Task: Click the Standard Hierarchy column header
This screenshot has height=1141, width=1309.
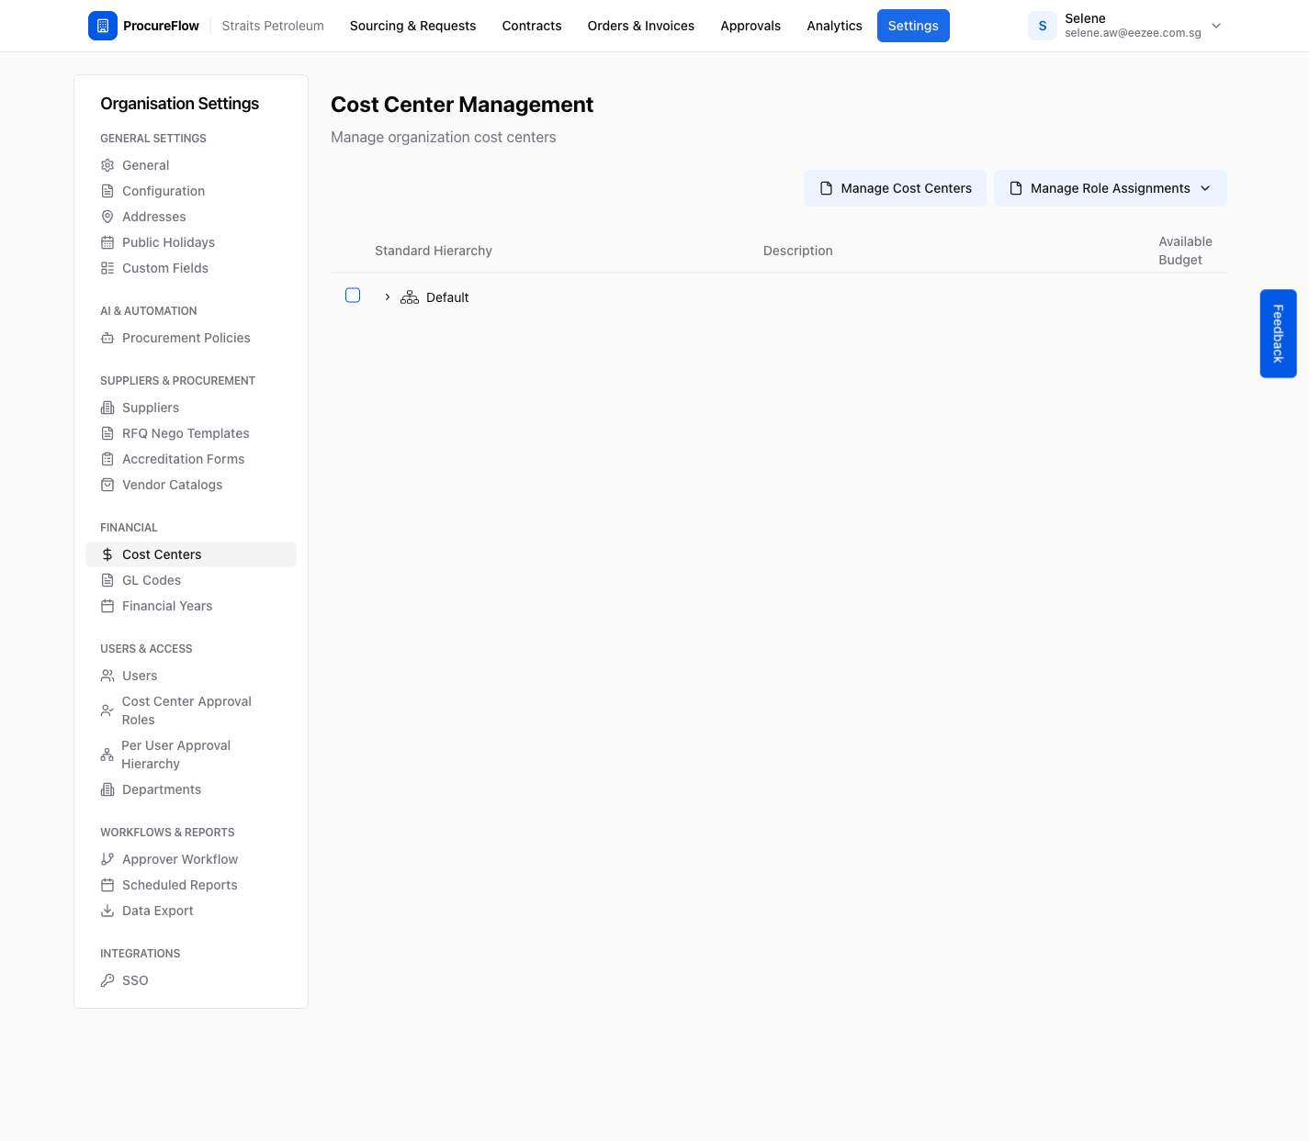Action: coord(434,251)
